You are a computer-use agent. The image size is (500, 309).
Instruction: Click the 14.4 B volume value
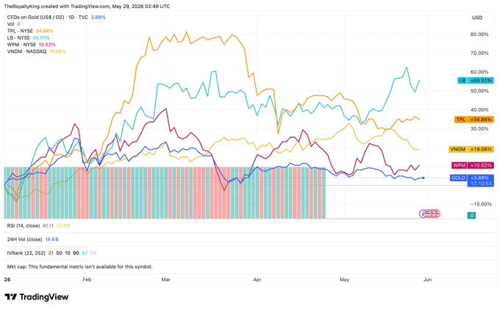[x=51, y=239]
